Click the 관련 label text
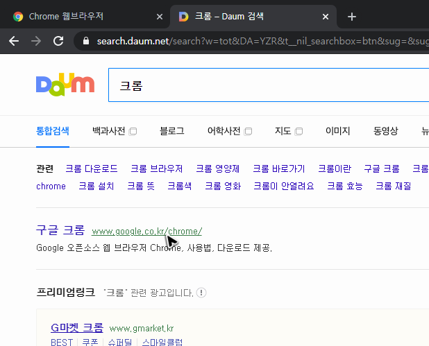This screenshot has height=346, width=429. coord(44,169)
